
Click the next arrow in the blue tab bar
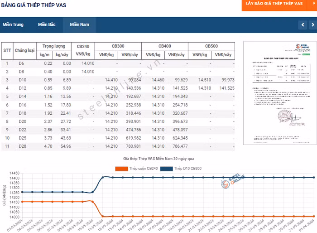[x=312, y=24]
